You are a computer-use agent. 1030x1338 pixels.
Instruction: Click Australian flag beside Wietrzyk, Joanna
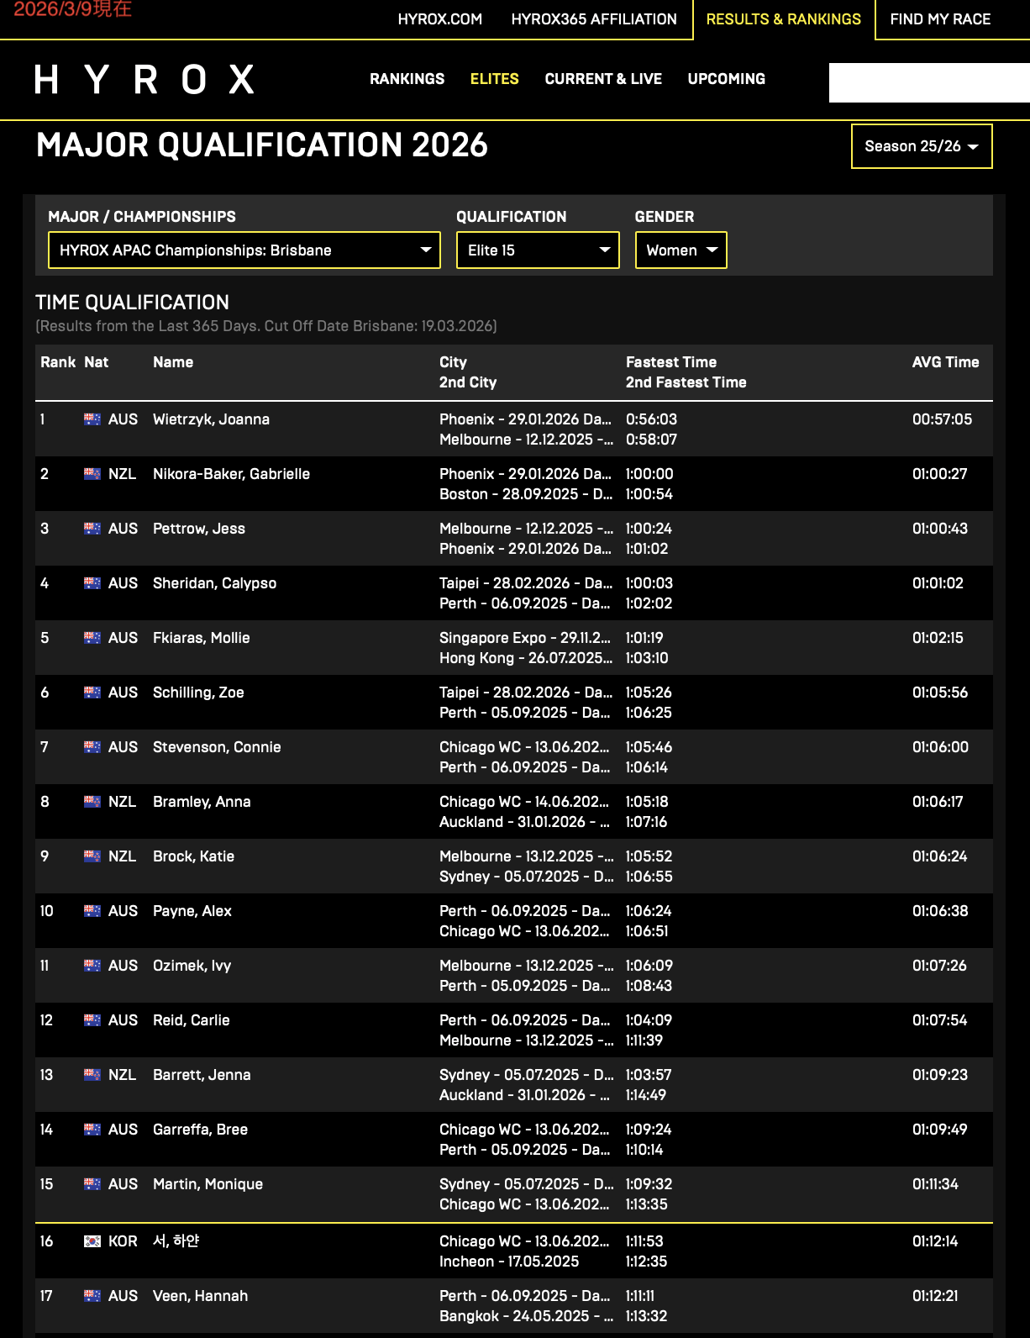(92, 419)
